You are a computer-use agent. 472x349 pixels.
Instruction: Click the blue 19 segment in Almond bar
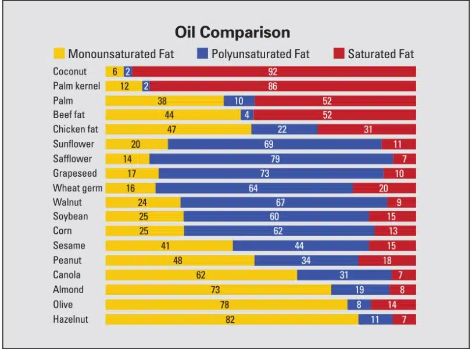(x=360, y=290)
